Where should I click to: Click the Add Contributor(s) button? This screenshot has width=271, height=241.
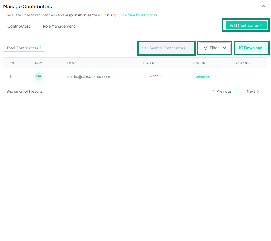click(x=246, y=25)
